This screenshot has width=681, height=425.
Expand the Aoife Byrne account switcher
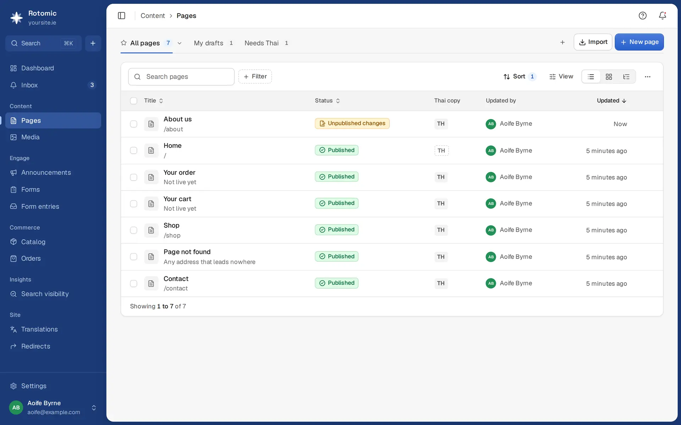click(x=94, y=408)
